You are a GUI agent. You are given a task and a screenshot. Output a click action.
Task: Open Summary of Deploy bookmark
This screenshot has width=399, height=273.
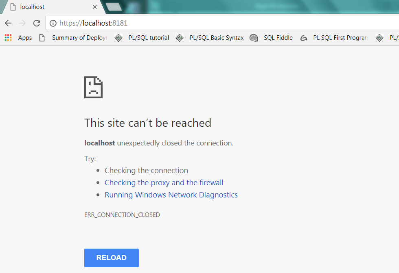(80, 38)
